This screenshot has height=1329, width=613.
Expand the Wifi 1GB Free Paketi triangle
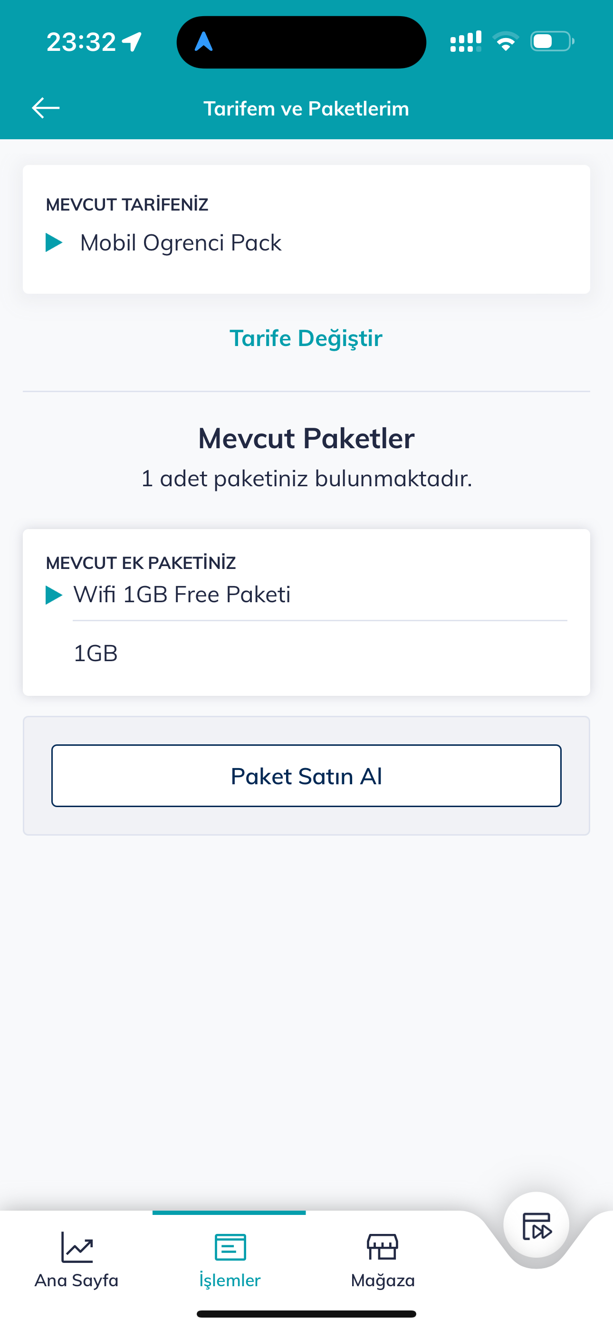click(x=54, y=595)
